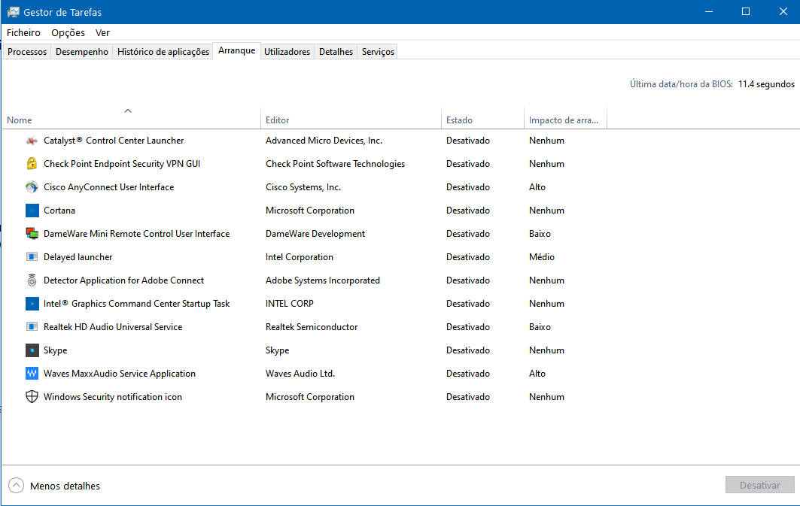Click the Skype app icon
800x506 pixels.
click(32, 350)
